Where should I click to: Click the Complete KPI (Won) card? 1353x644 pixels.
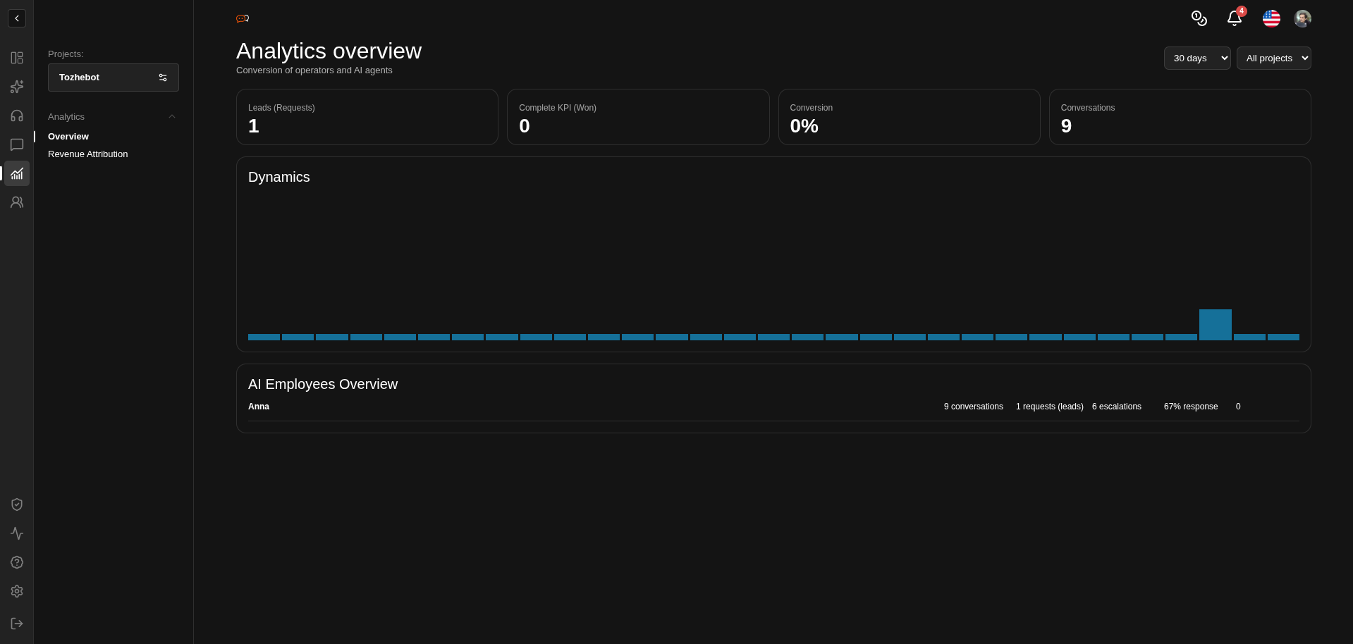click(x=638, y=117)
